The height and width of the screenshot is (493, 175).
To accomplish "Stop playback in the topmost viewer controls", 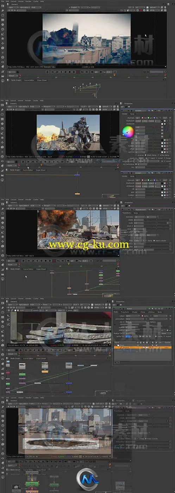I will tap(69, 72).
